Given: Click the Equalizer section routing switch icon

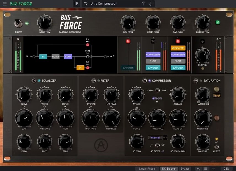Looking at the screenshot, I should click(34, 81).
